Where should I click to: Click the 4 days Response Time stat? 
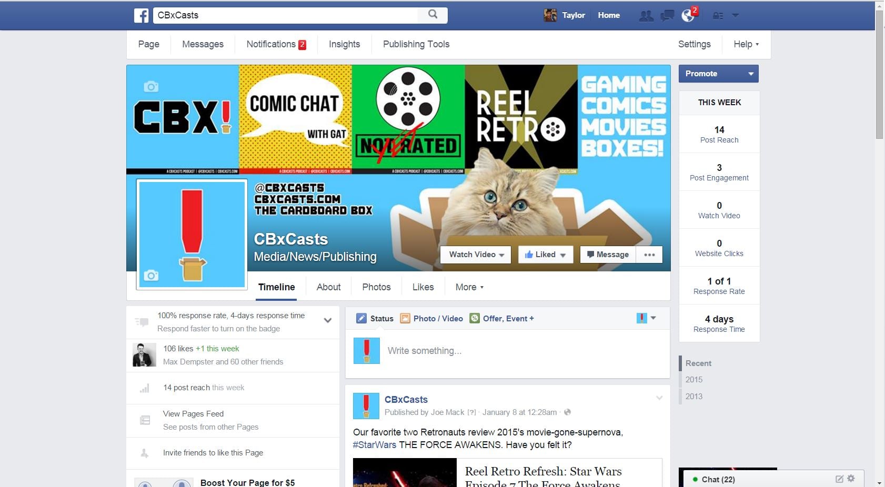click(x=719, y=323)
